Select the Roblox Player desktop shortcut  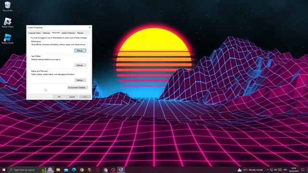[8, 23]
